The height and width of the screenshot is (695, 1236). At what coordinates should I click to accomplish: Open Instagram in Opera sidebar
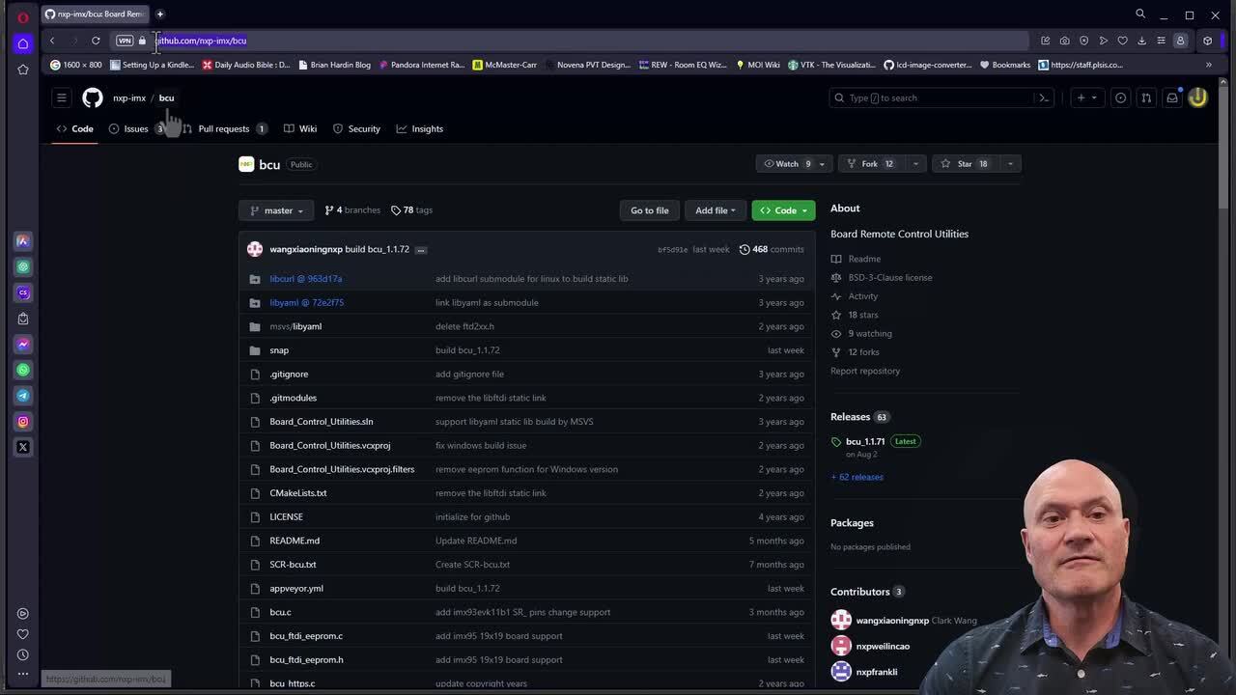[x=23, y=421]
